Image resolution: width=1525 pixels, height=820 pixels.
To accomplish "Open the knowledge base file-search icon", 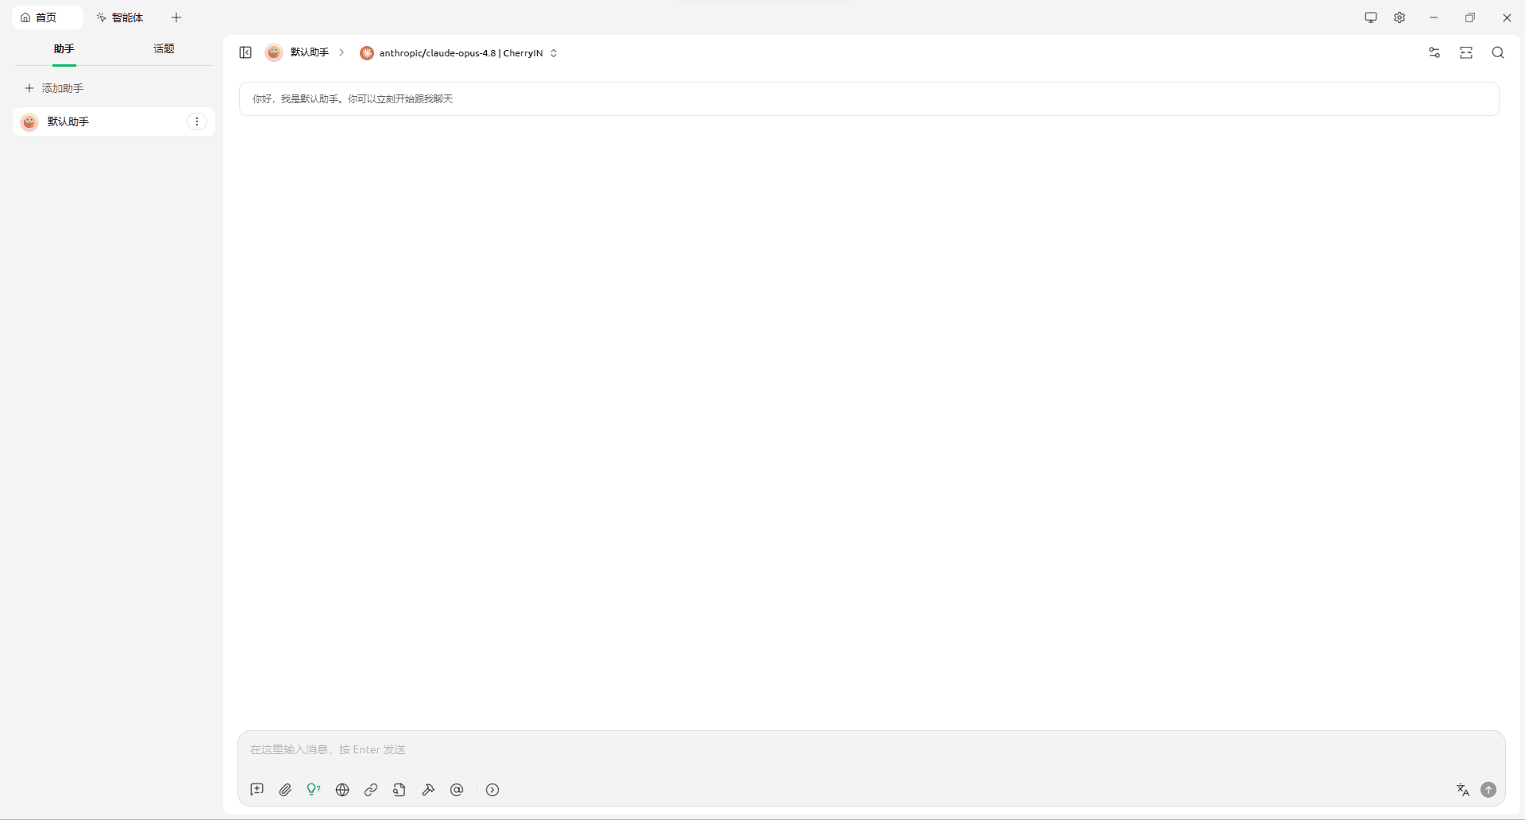I will point(400,790).
